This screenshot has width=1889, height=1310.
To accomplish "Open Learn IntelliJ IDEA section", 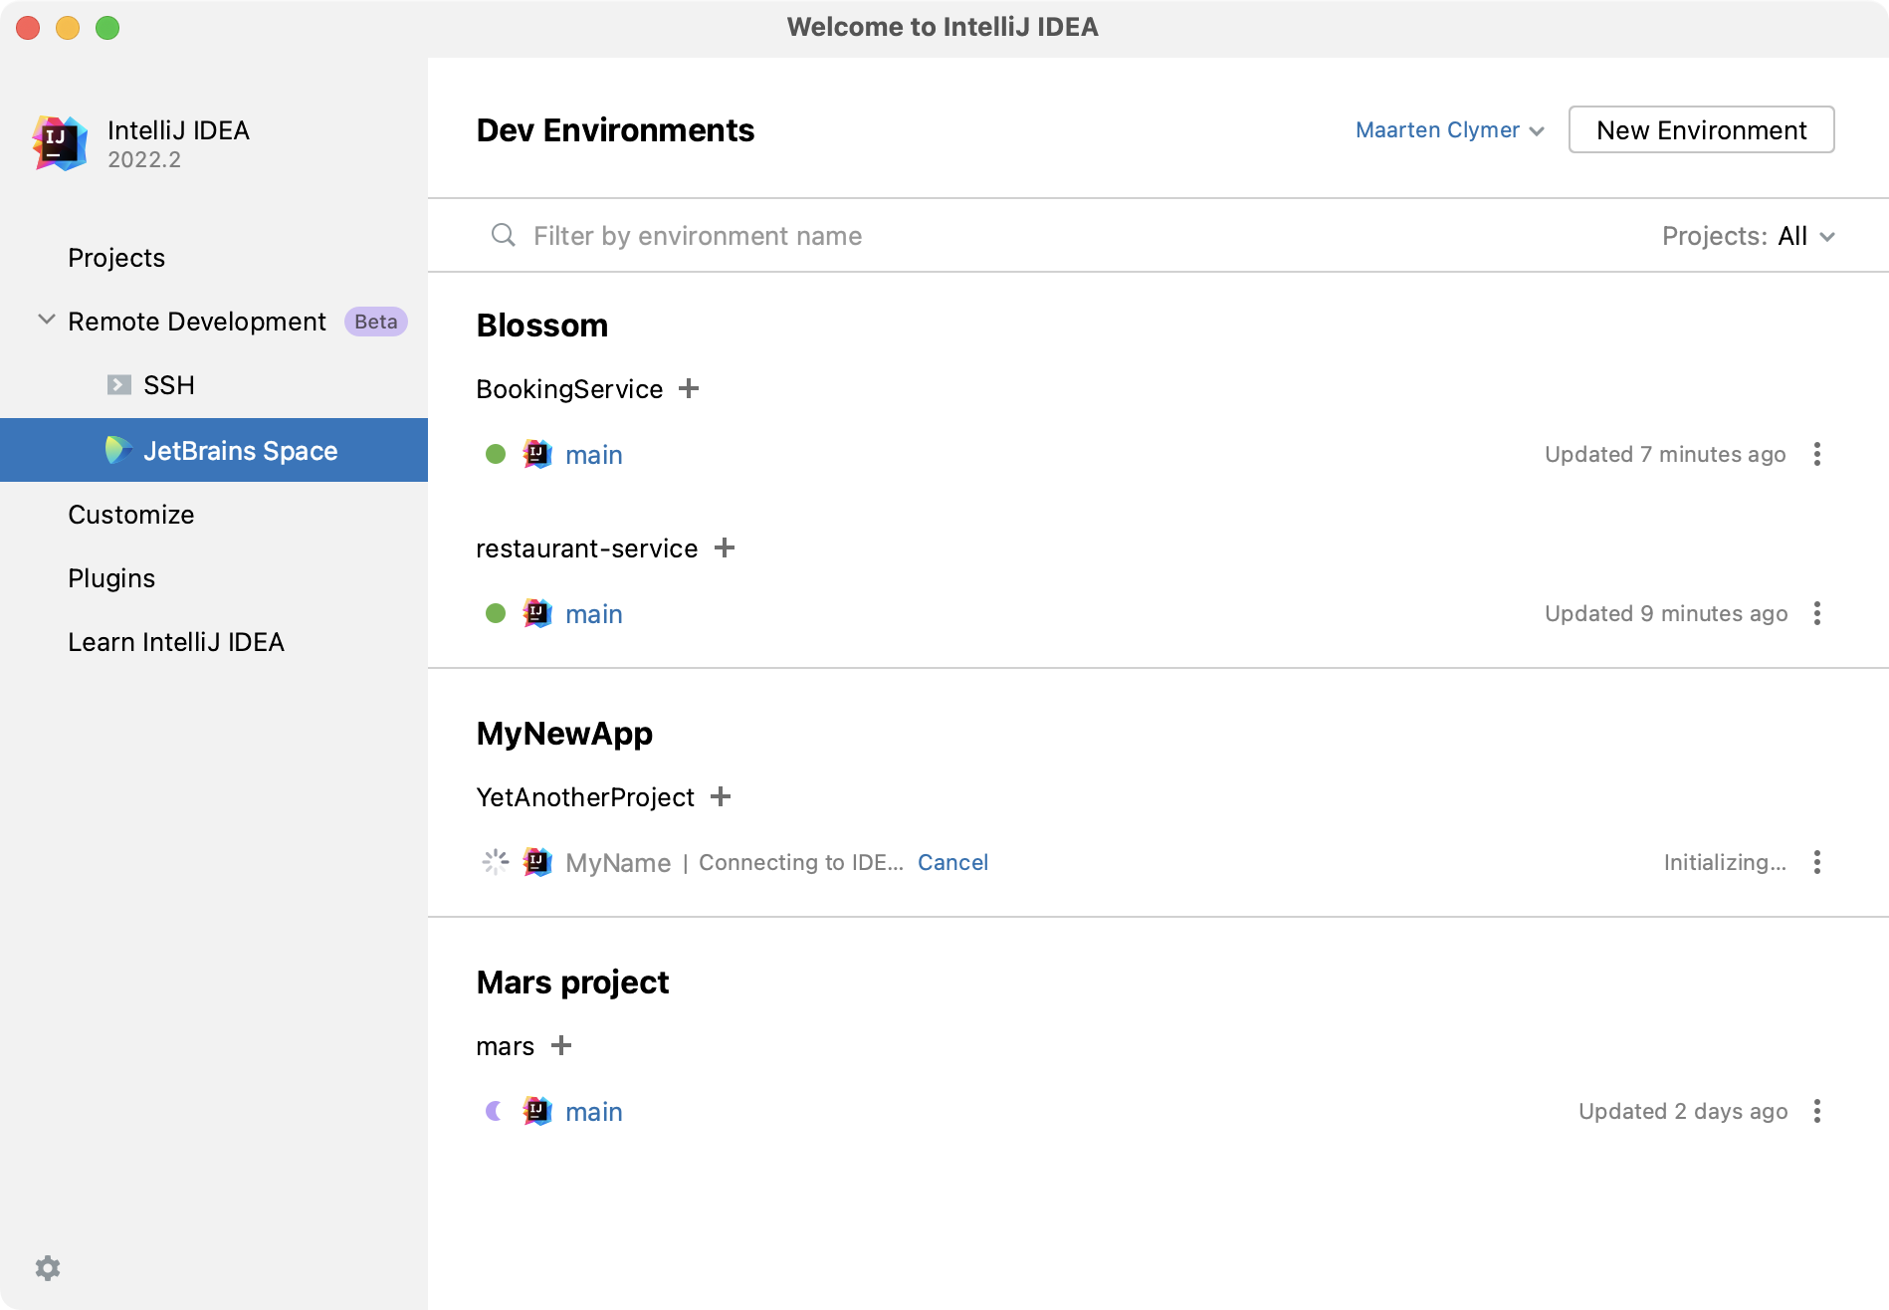I will click(x=176, y=642).
